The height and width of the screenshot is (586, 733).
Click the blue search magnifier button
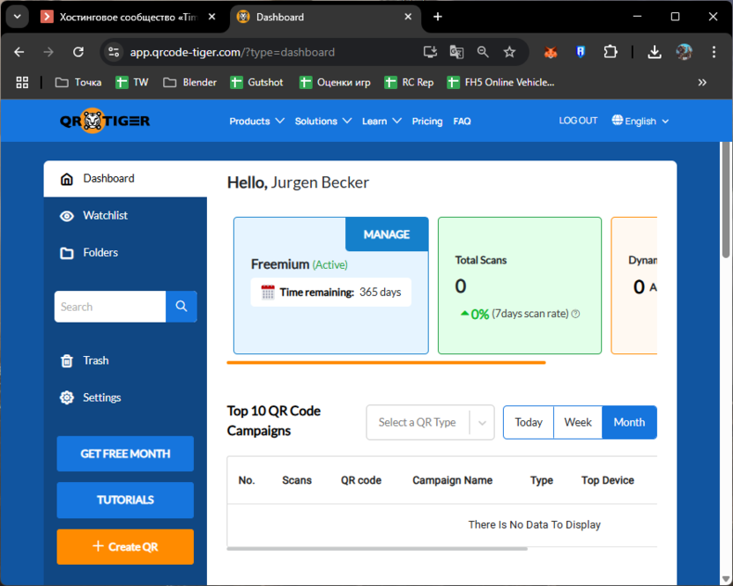(181, 307)
